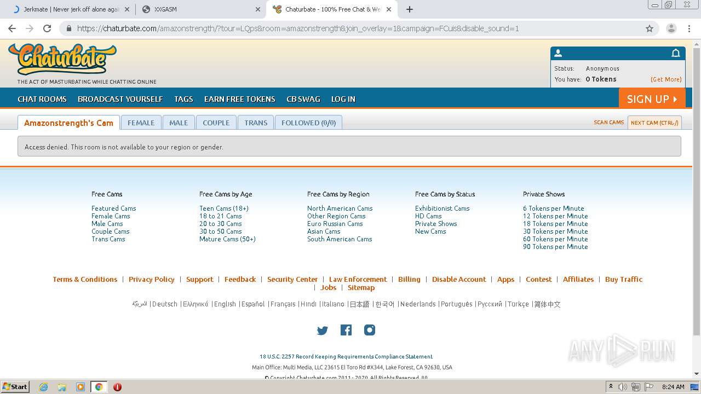The height and width of the screenshot is (394, 701).
Task: Switch language to Español
Action: click(x=253, y=304)
